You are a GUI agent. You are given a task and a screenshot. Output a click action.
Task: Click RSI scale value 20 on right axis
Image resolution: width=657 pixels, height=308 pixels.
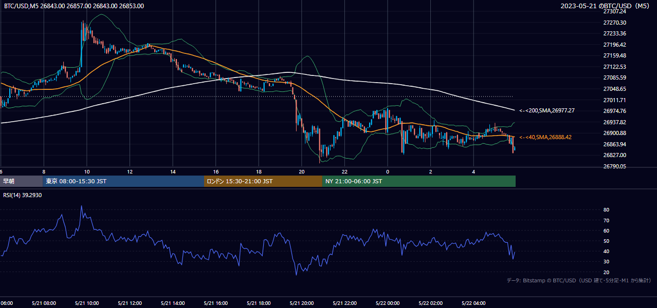[606, 272]
